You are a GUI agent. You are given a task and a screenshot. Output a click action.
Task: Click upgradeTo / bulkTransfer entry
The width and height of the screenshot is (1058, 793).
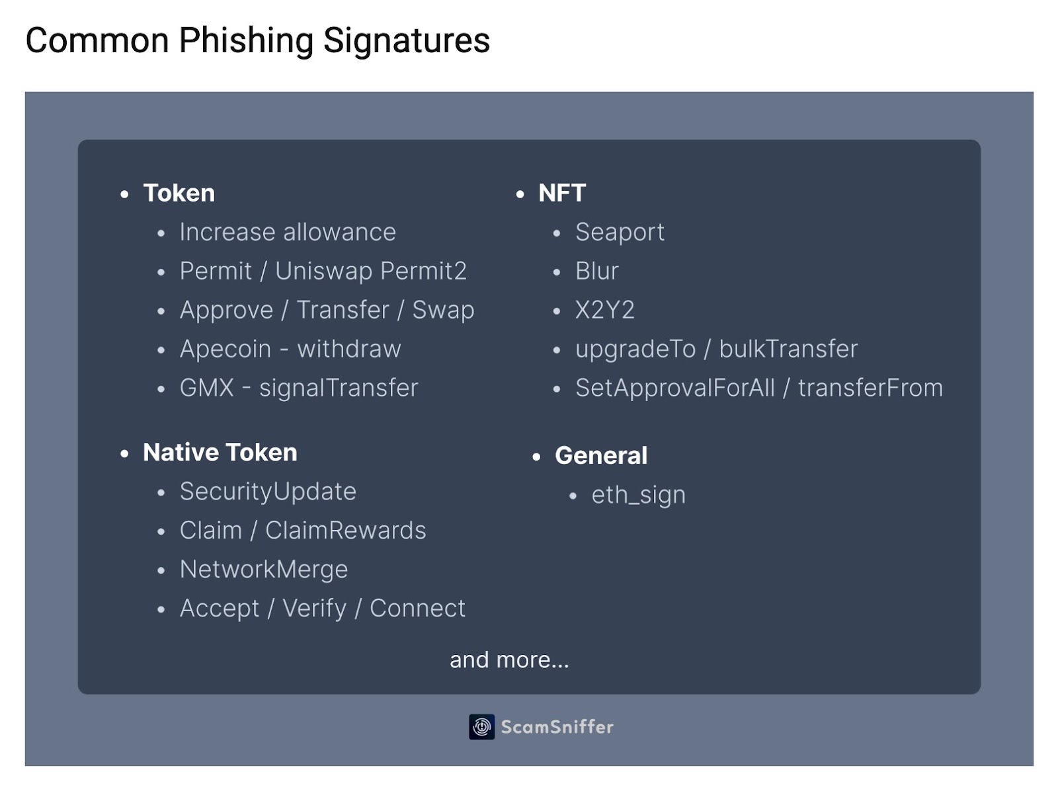(x=716, y=349)
